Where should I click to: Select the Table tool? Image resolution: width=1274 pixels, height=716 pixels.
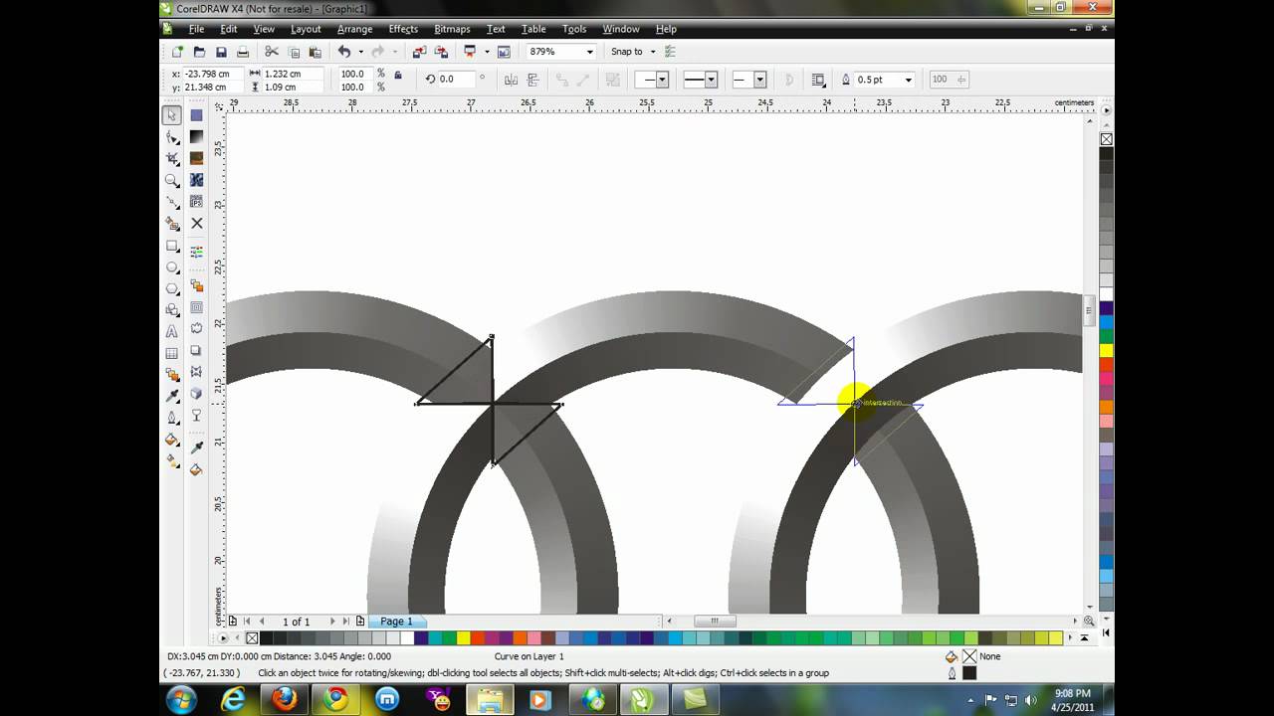172,353
